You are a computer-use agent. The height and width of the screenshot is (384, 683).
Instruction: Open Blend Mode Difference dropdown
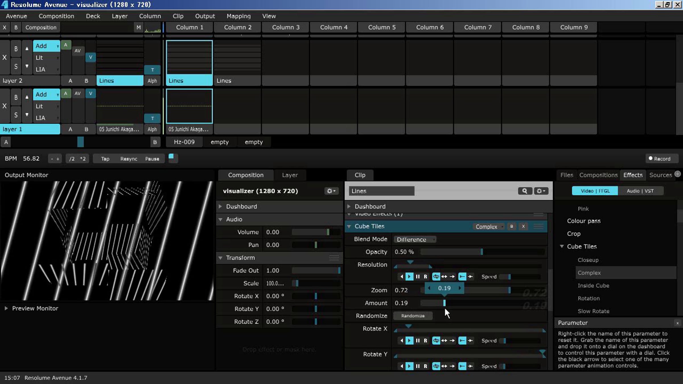tap(415, 240)
